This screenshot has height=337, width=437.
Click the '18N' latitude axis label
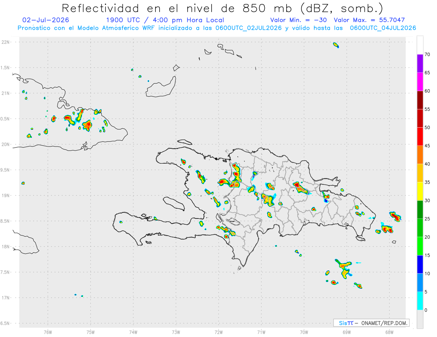click(x=5, y=247)
